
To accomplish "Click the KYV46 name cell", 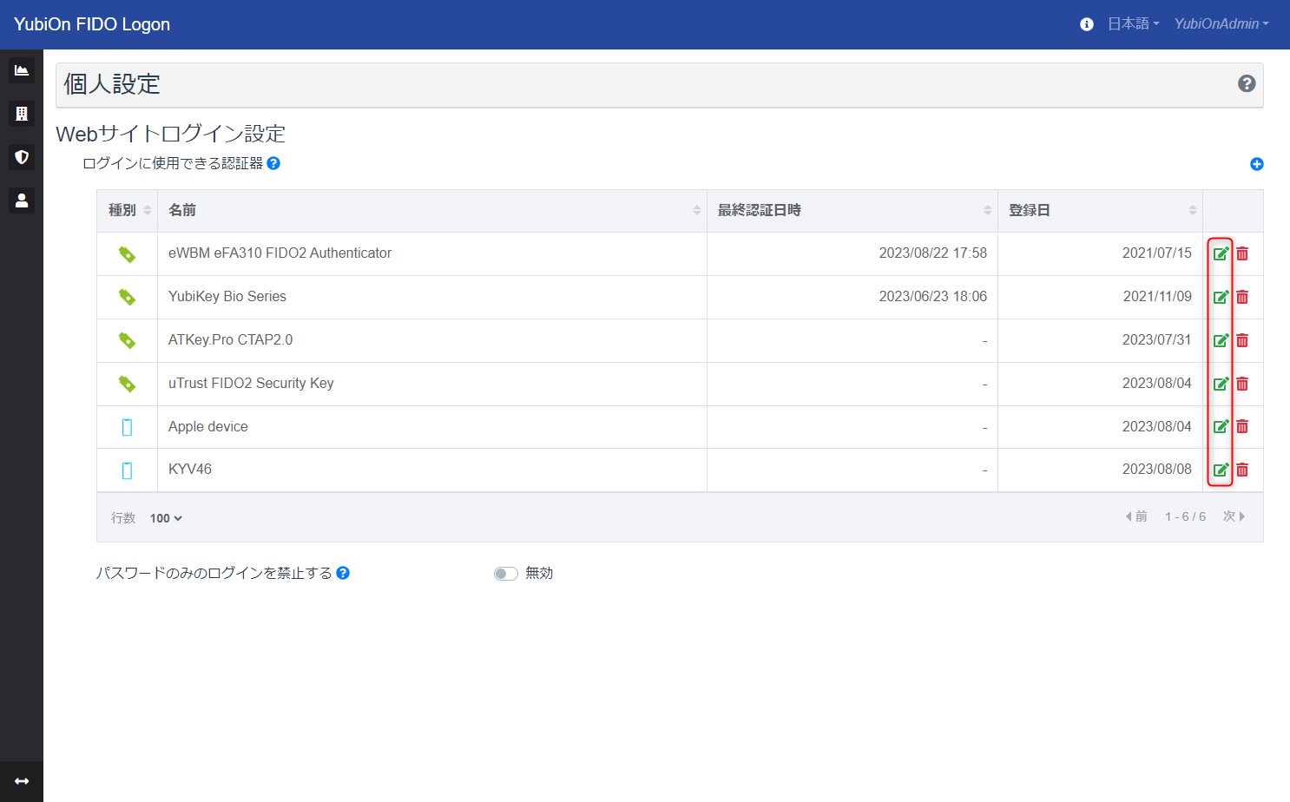I will (432, 470).
